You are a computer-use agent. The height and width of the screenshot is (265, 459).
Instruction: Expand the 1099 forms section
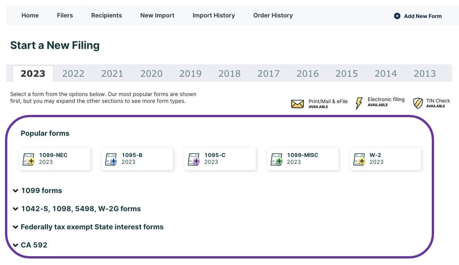pos(41,191)
